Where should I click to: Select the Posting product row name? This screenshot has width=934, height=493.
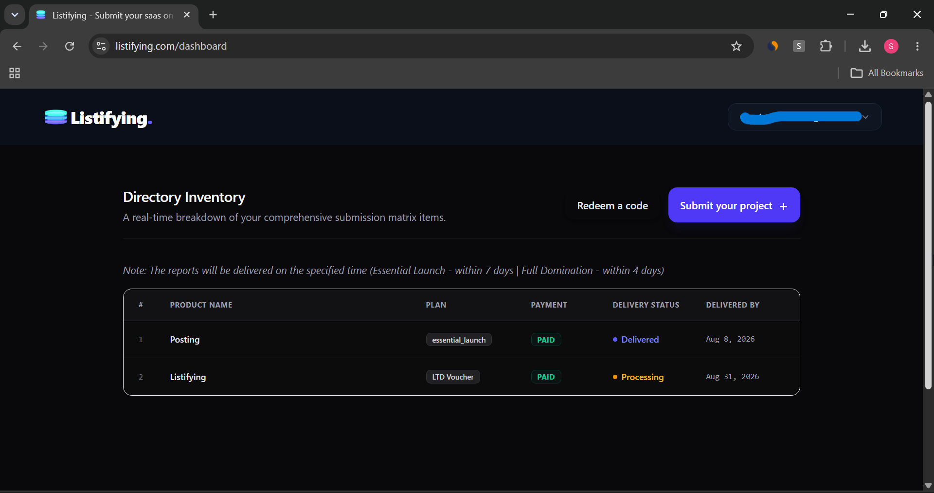[185, 340]
